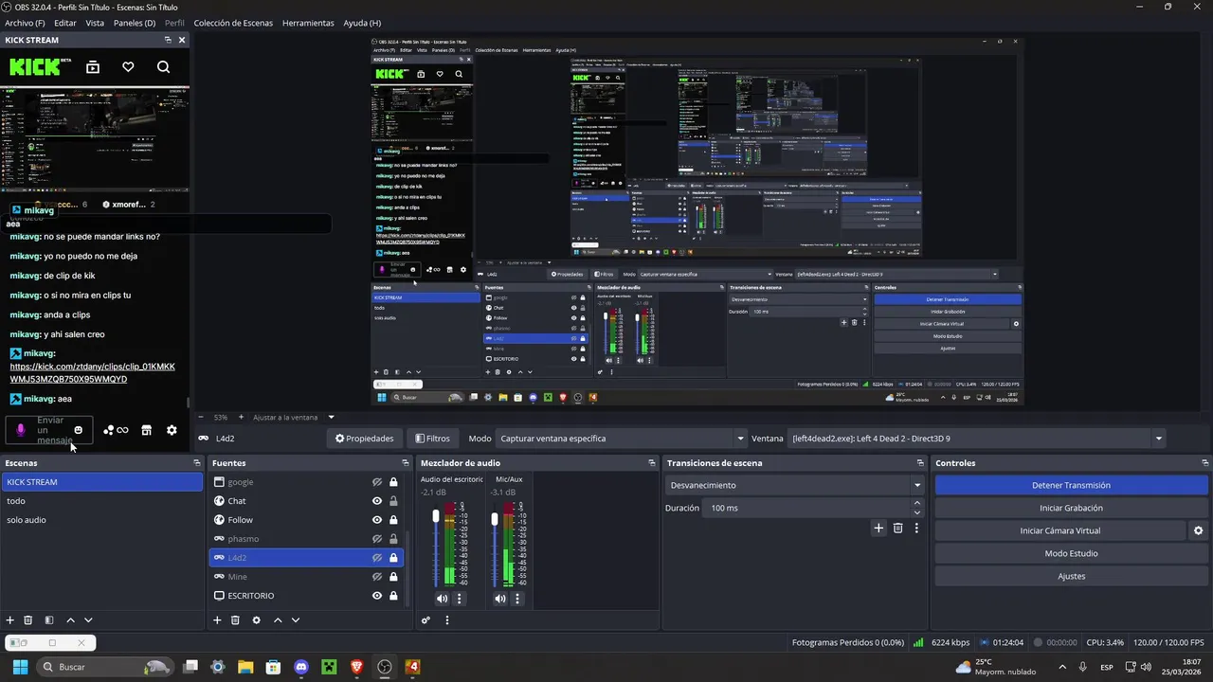Click Detener Transmisión button
Viewport: 1213px width, 682px height.
(x=1071, y=485)
